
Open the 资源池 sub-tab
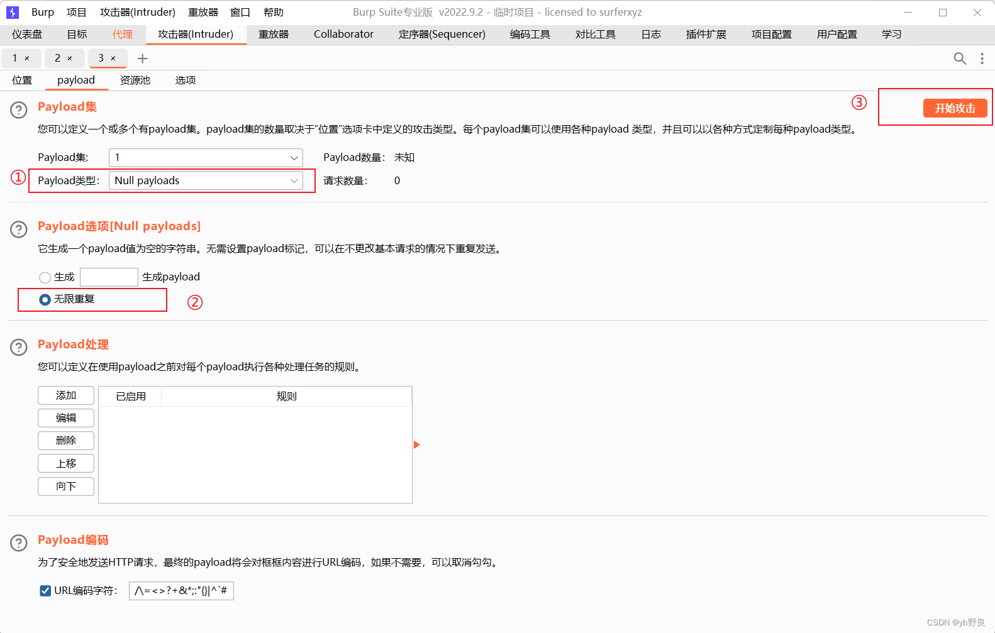(x=135, y=80)
